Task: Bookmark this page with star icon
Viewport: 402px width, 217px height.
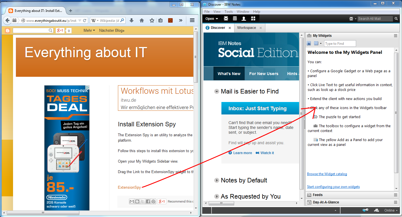Action: click(152, 20)
